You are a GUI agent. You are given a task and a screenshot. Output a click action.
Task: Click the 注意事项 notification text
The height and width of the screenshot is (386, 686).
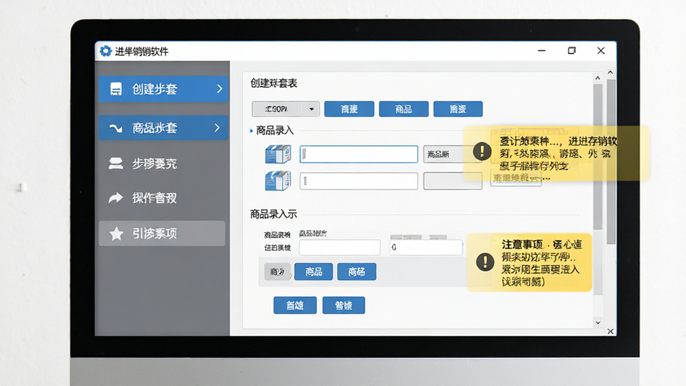pos(541,263)
